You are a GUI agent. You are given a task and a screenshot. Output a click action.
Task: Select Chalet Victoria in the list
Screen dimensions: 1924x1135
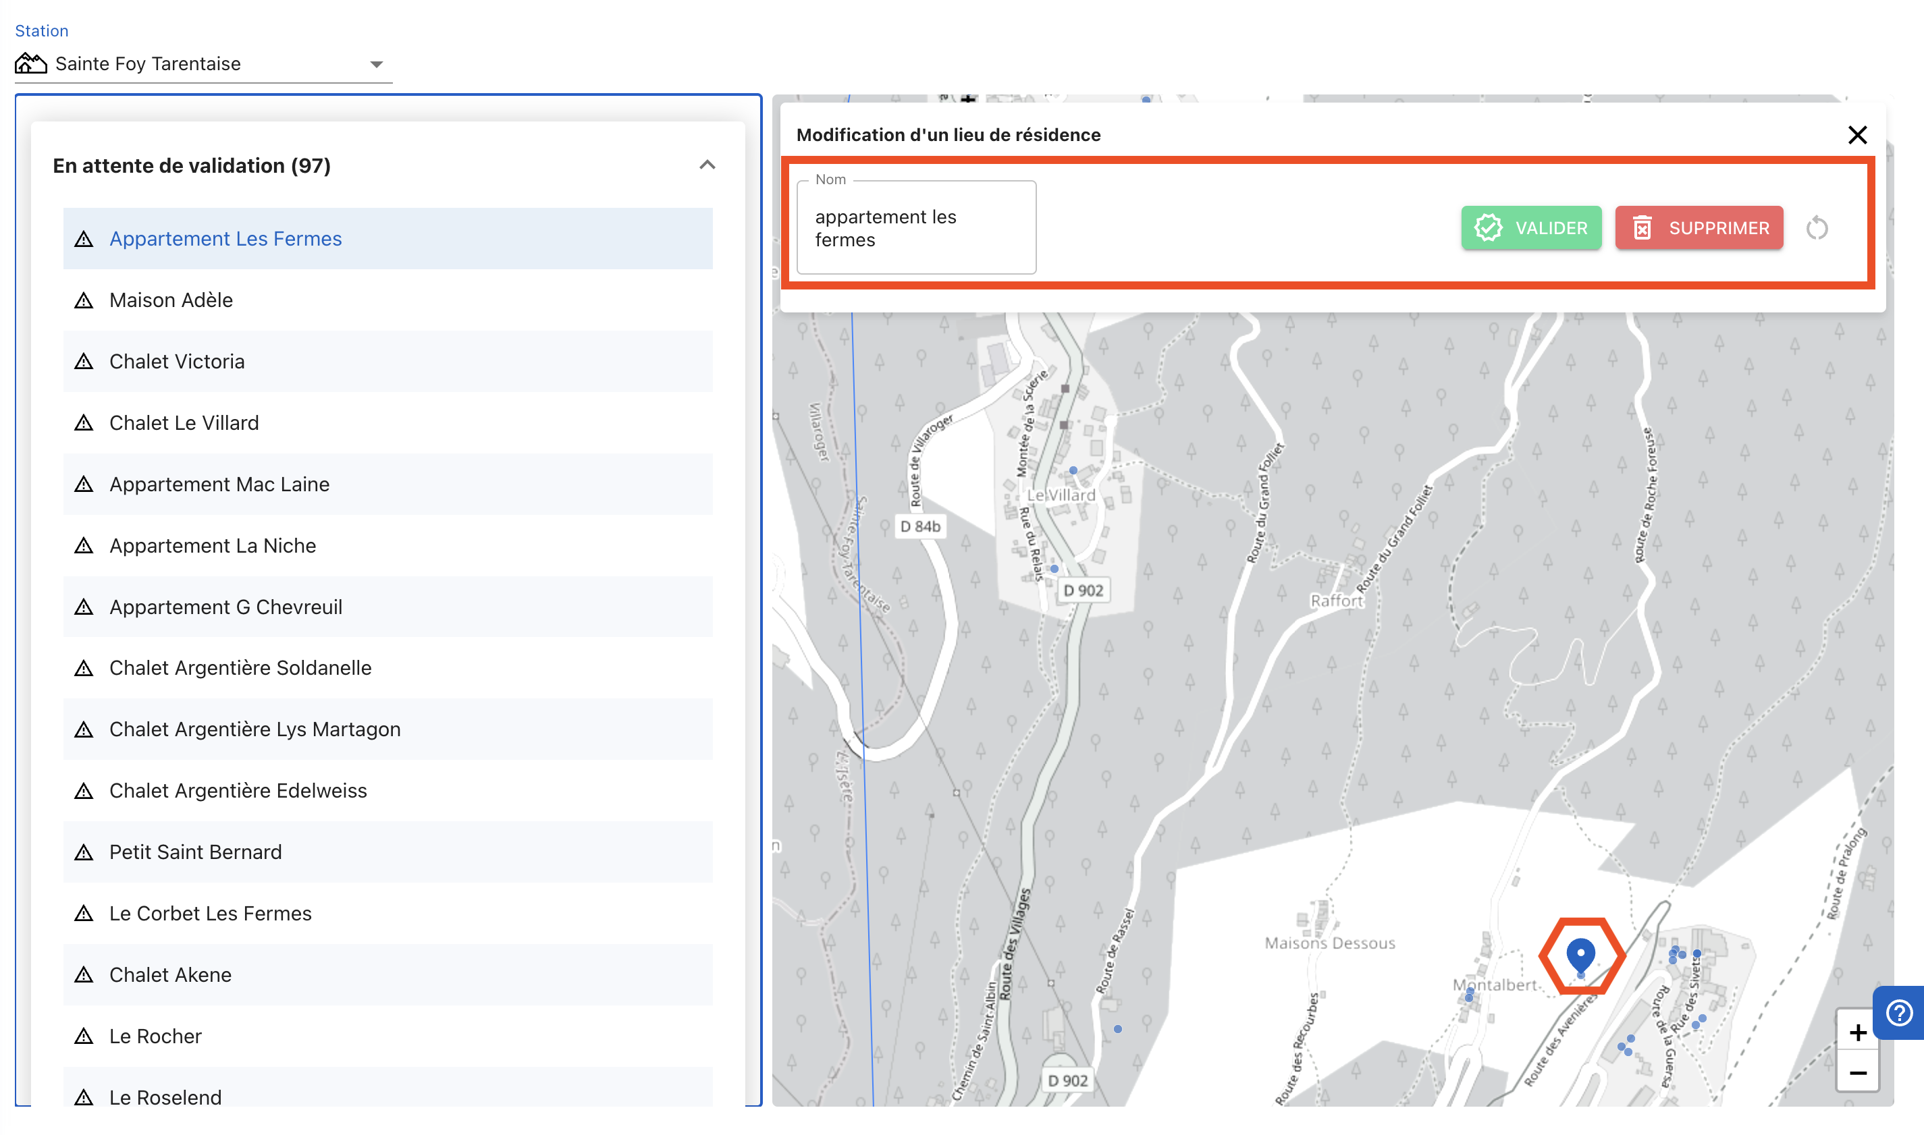tap(177, 362)
